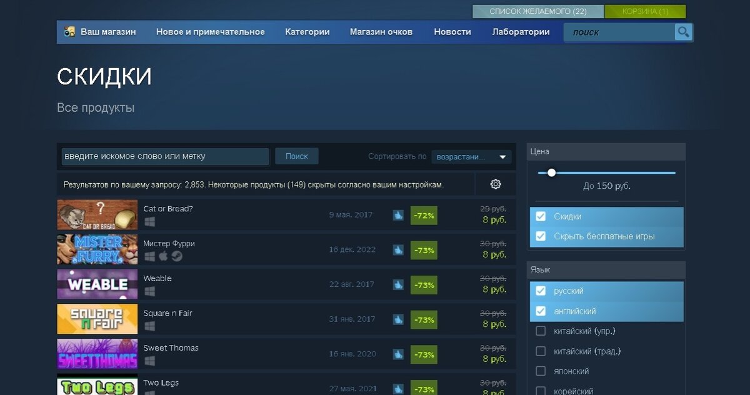The image size is (750, 395).
Task: Click Steam platform icon under Мистер Фурри
Action: [177, 256]
